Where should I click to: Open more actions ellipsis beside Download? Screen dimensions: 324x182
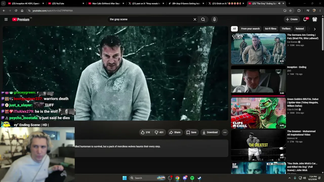click(x=225, y=132)
